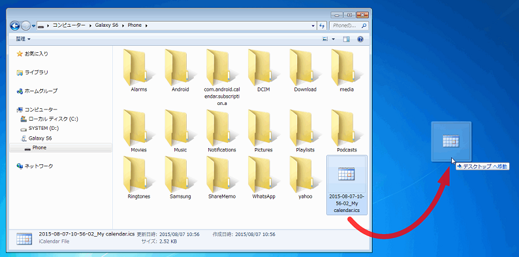
Task: Click the コンピューター breadcrumb segment
Action: pyautogui.click(x=69, y=25)
